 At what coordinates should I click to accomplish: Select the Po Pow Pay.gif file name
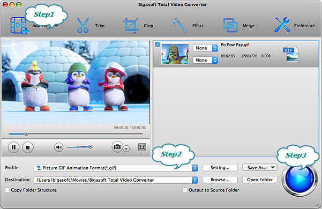[x=235, y=45]
